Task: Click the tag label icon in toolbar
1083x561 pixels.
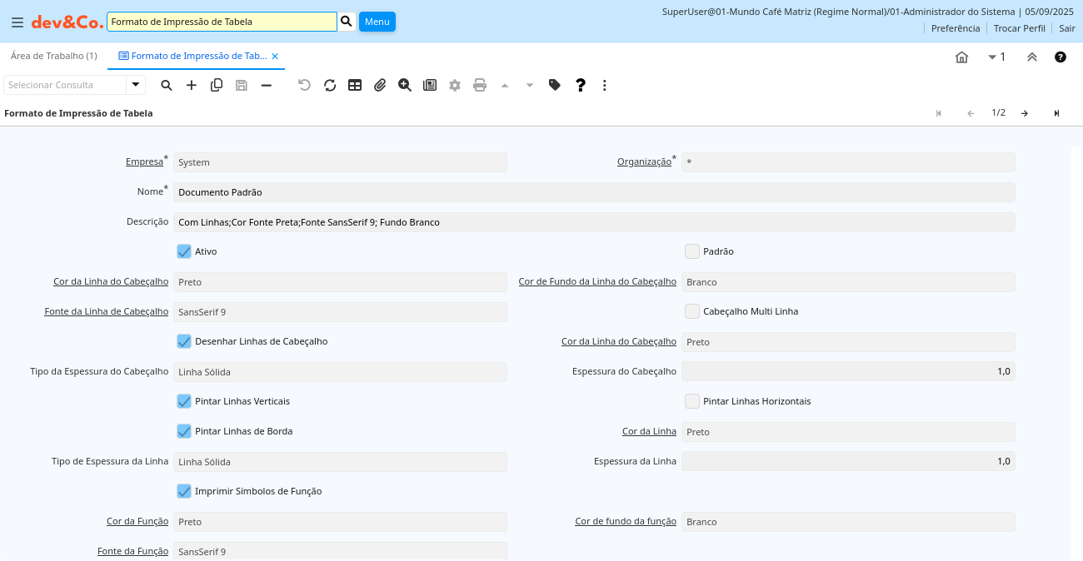Action: click(x=555, y=85)
